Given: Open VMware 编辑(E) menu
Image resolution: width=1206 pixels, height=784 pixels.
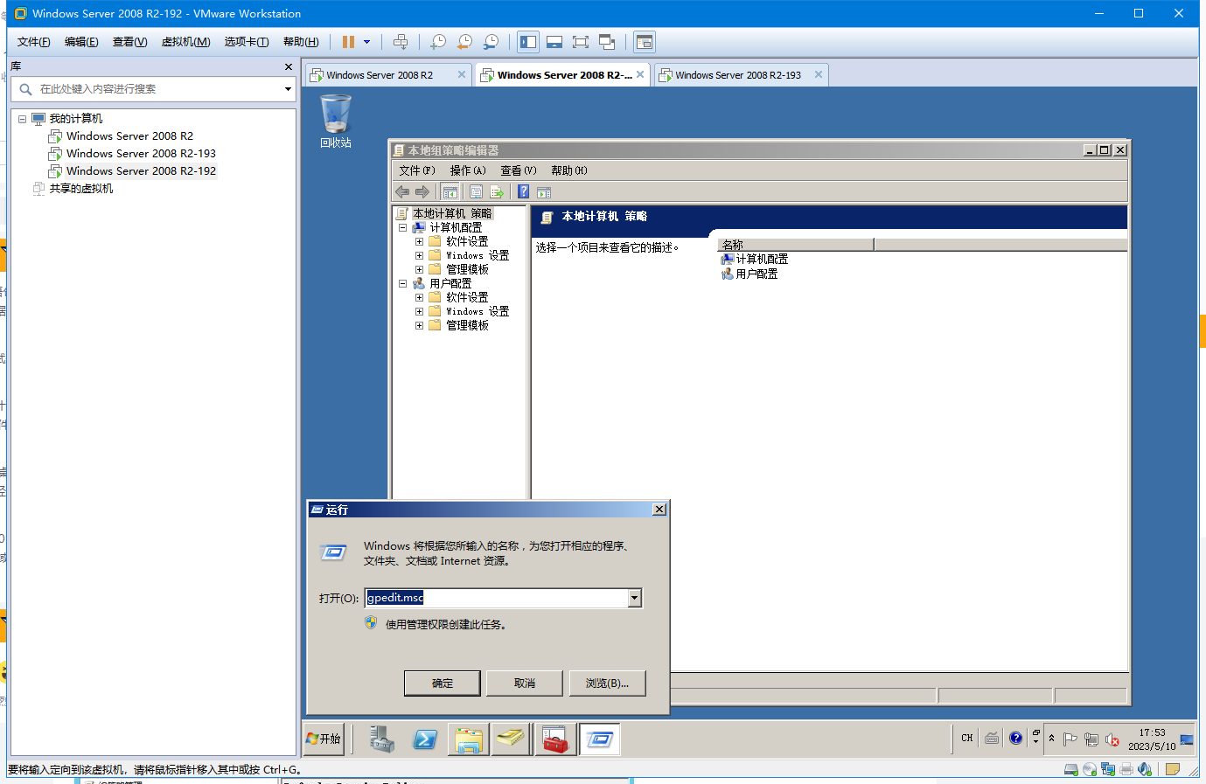Looking at the screenshot, I should click(81, 42).
